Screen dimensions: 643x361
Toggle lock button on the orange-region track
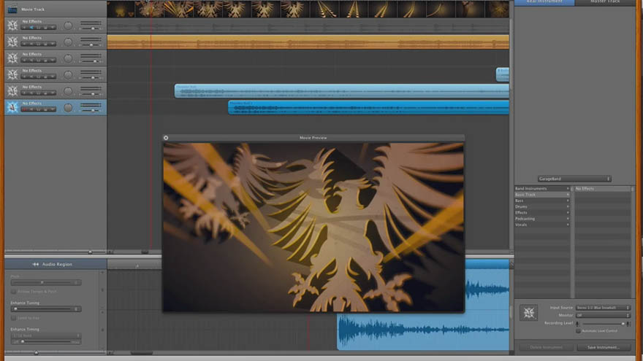[x=45, y=44]
